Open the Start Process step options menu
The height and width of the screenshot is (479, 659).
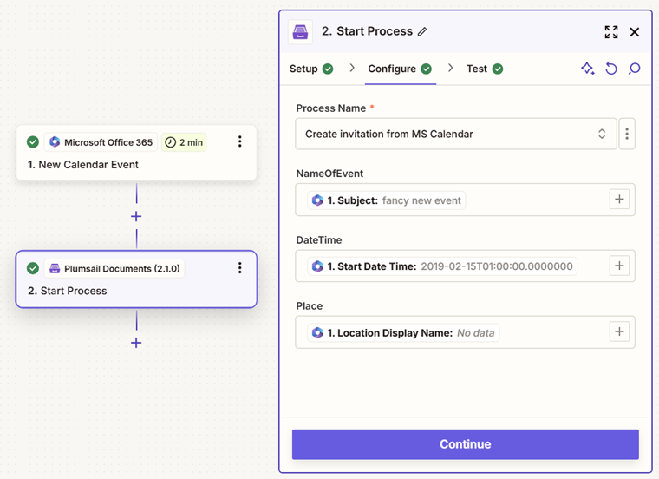(240, 268)
